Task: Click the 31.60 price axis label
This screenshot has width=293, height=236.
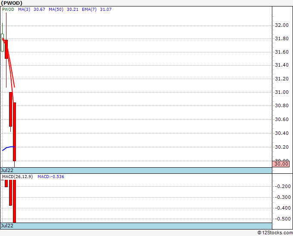Action: 282,52
